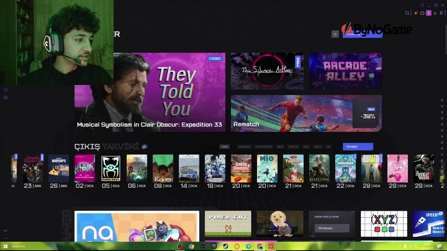Open the Dead Dames cover dated 23 ARA
The width and height of the screenshot is (447, 251).
pos(32,168)
